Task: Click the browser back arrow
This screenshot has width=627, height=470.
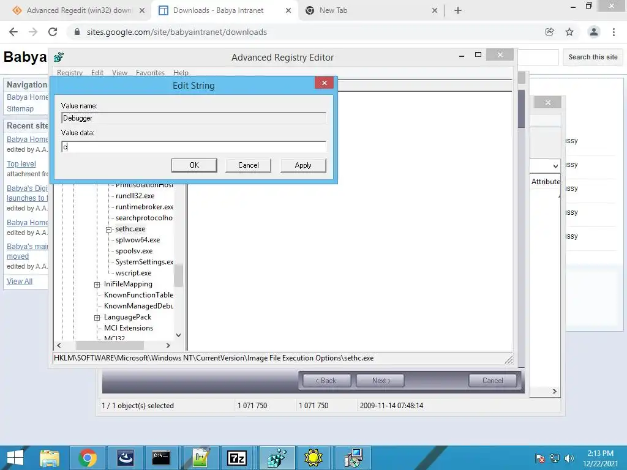Action: 13,32
